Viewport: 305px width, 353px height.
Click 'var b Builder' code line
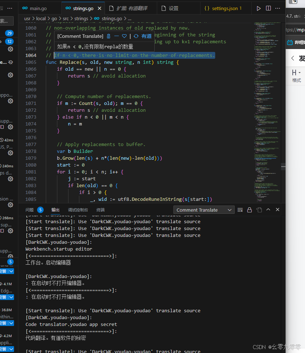click(75, 151)
